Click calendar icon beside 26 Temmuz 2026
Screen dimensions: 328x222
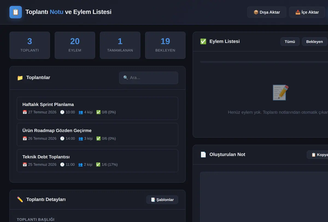tap(25, 139)
